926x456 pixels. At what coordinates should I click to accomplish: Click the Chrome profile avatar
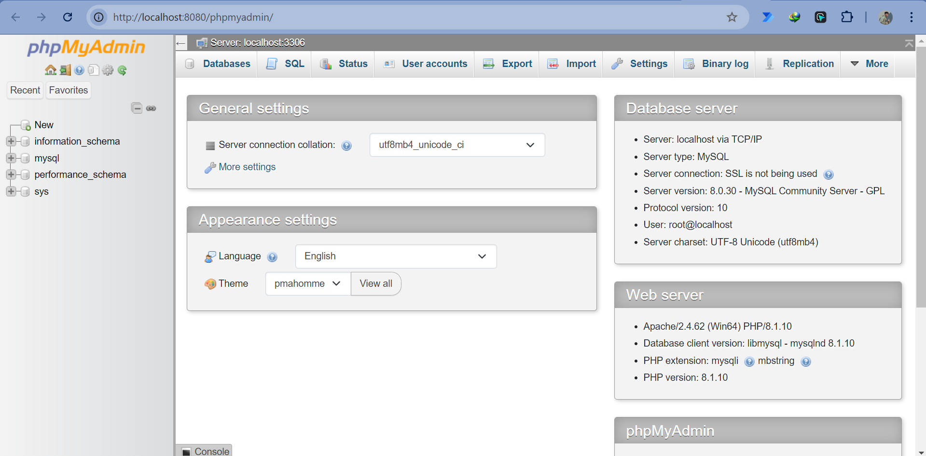click(x=885, y=17)
